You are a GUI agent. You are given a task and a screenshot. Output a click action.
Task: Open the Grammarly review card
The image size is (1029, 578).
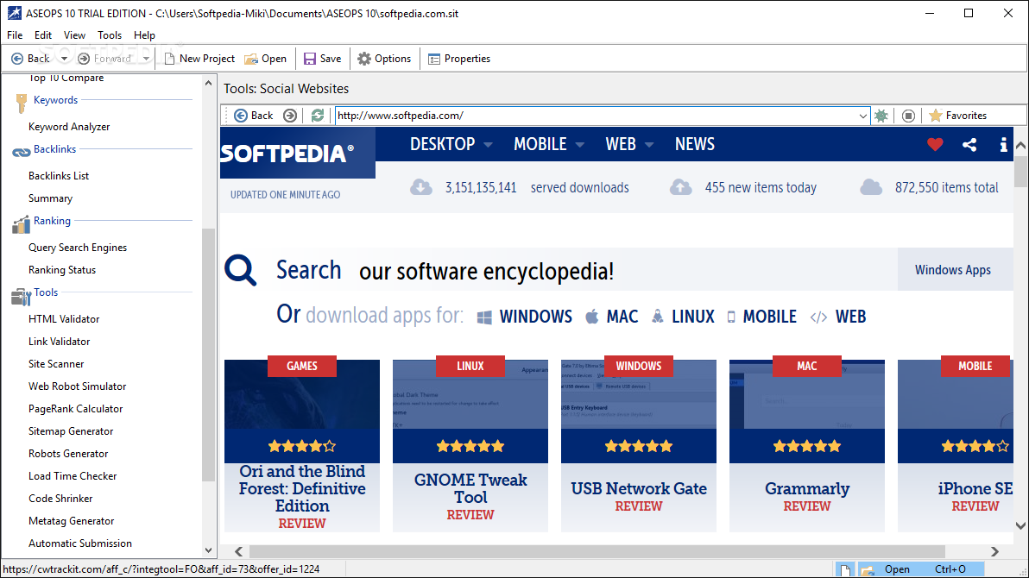(807, 445)
